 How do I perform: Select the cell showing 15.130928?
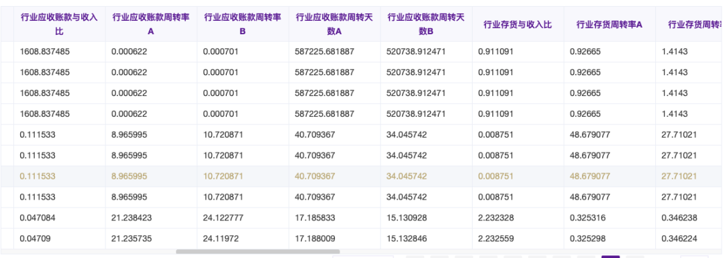pyautogui.click(x=426, y=218)
